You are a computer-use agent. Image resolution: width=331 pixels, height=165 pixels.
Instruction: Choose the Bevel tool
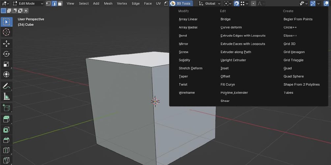coord(6,140)
